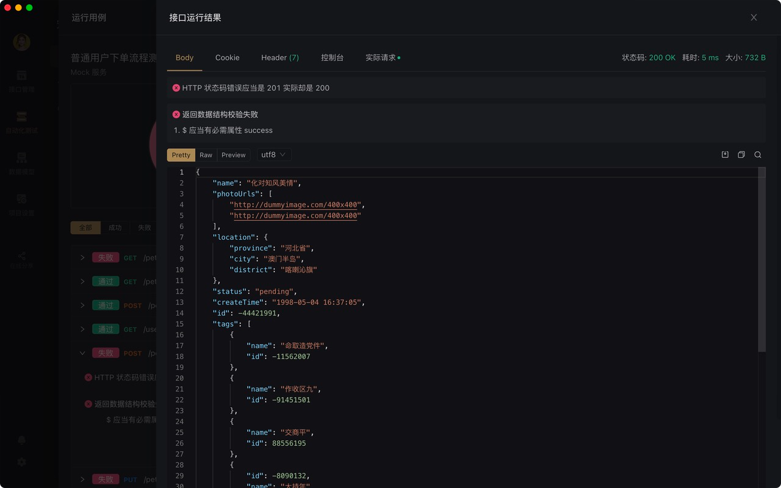Click the 通过 badge on the GET /use row
This screenshot has width=781, height=488.
(106, 329)
